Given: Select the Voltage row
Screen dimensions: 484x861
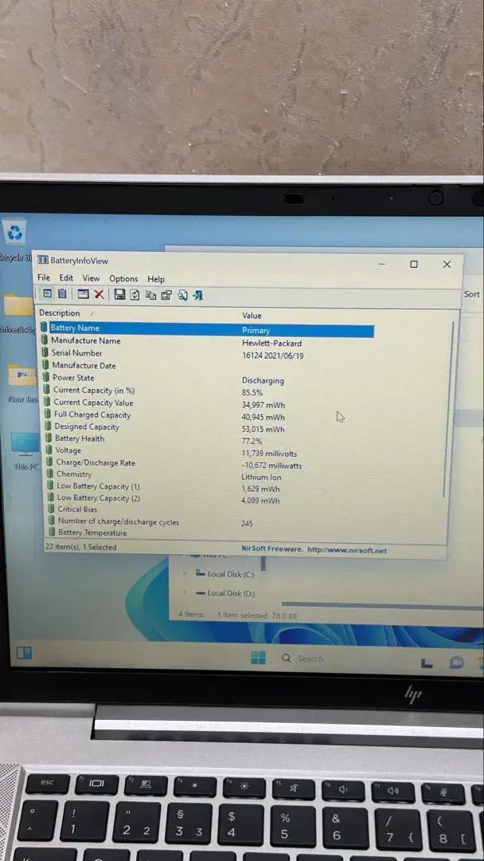Looking at the screenshot, I should (x=207, y=451).
